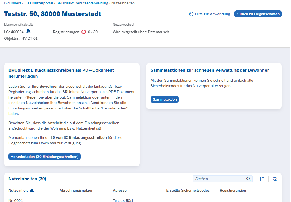The width and height of the screenshot is (291, 202).
Task: Open sort options with the arrows icon
Action: (x=262, y=179)
